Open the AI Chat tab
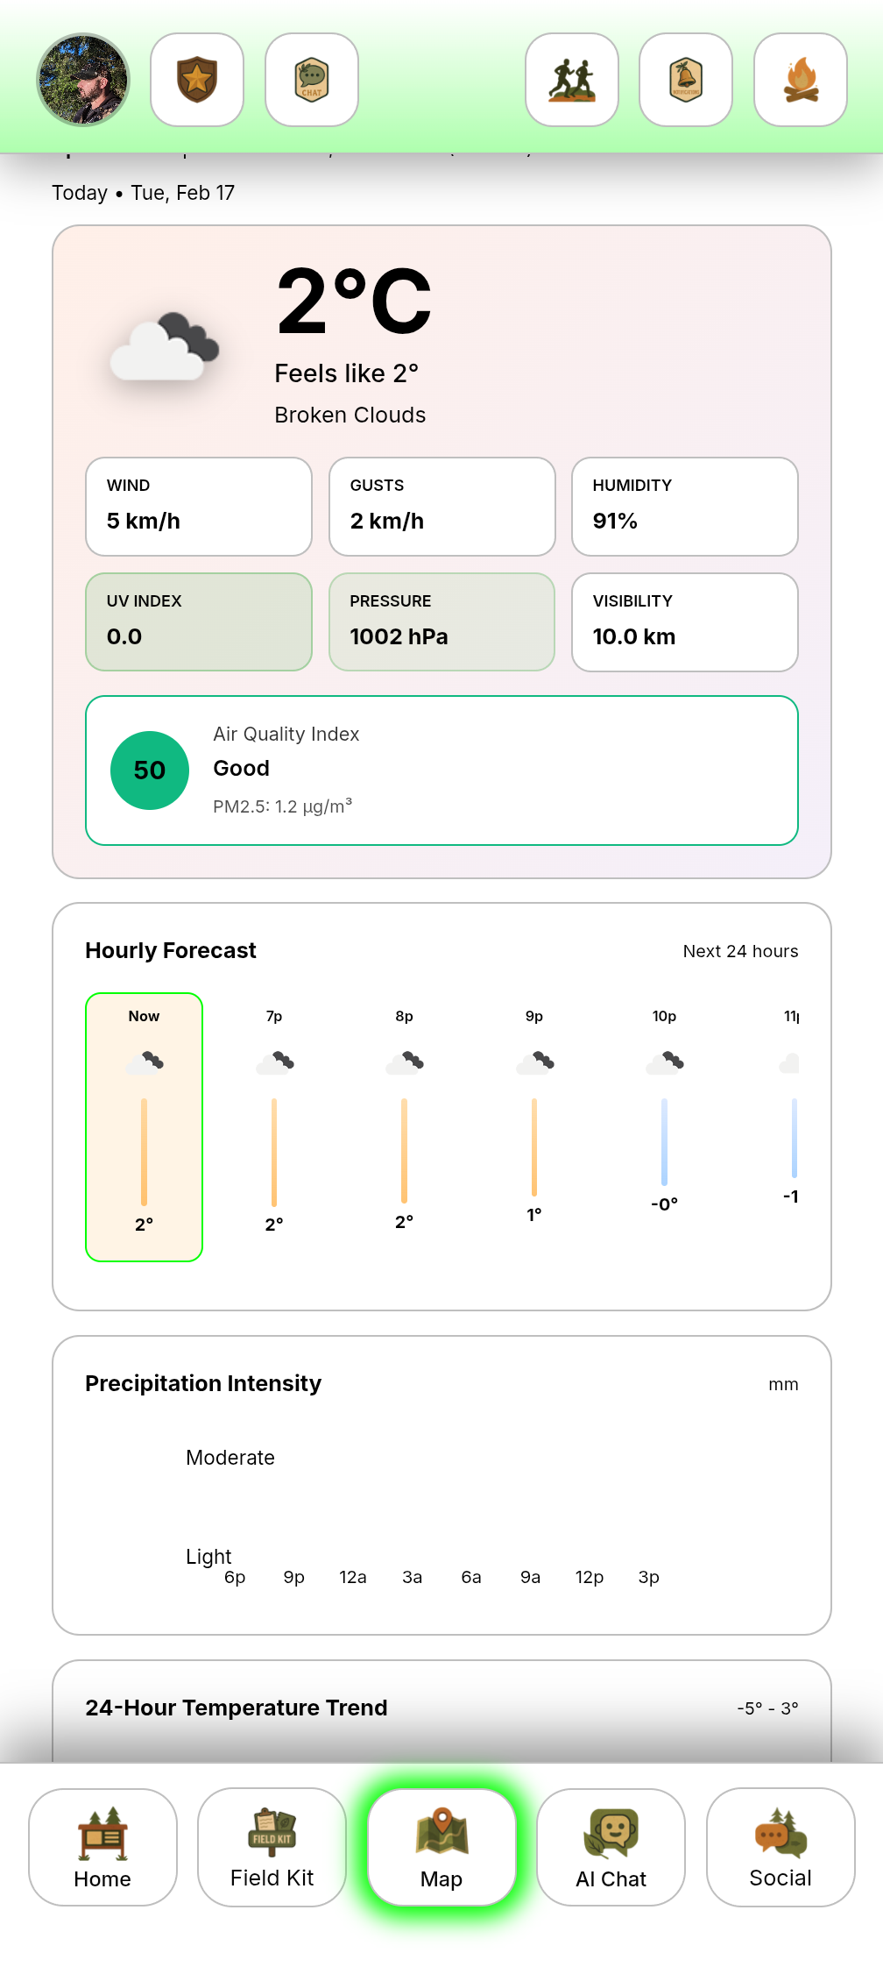The height and width of the screenshot is (1967, 883). tap(611, 1847)
